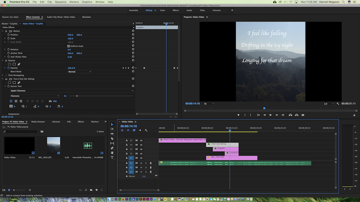Screen dimensions: 360x202
Task: Click the Opacity value 100.0 %
Action: pyautogui.click(x=71, y=68)
